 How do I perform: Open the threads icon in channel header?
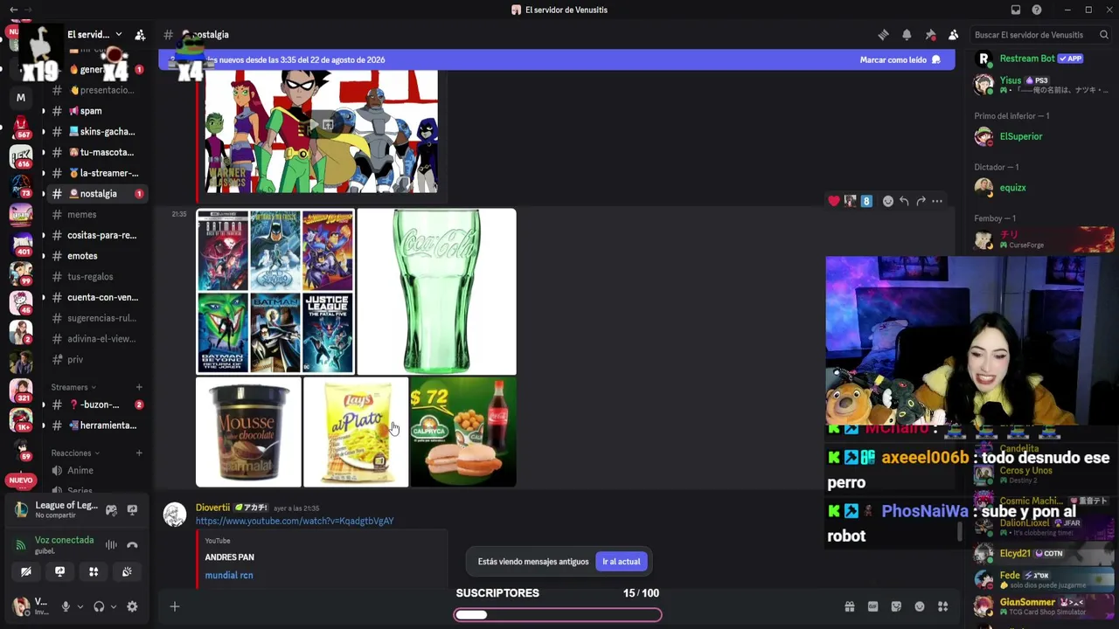[883, 35]
